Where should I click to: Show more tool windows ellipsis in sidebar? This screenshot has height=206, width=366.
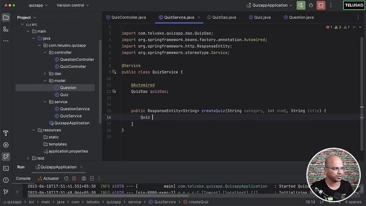tap(6, 41)
